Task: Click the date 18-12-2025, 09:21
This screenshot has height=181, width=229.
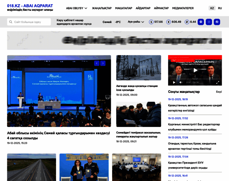Action: point(126,141)
